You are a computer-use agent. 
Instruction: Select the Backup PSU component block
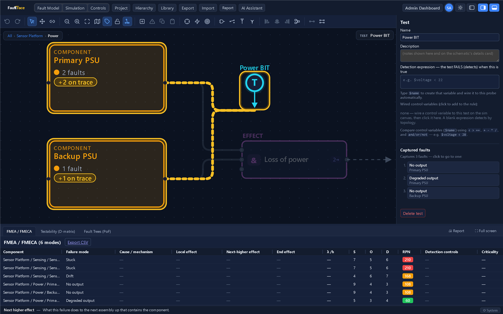coord(107,174)
